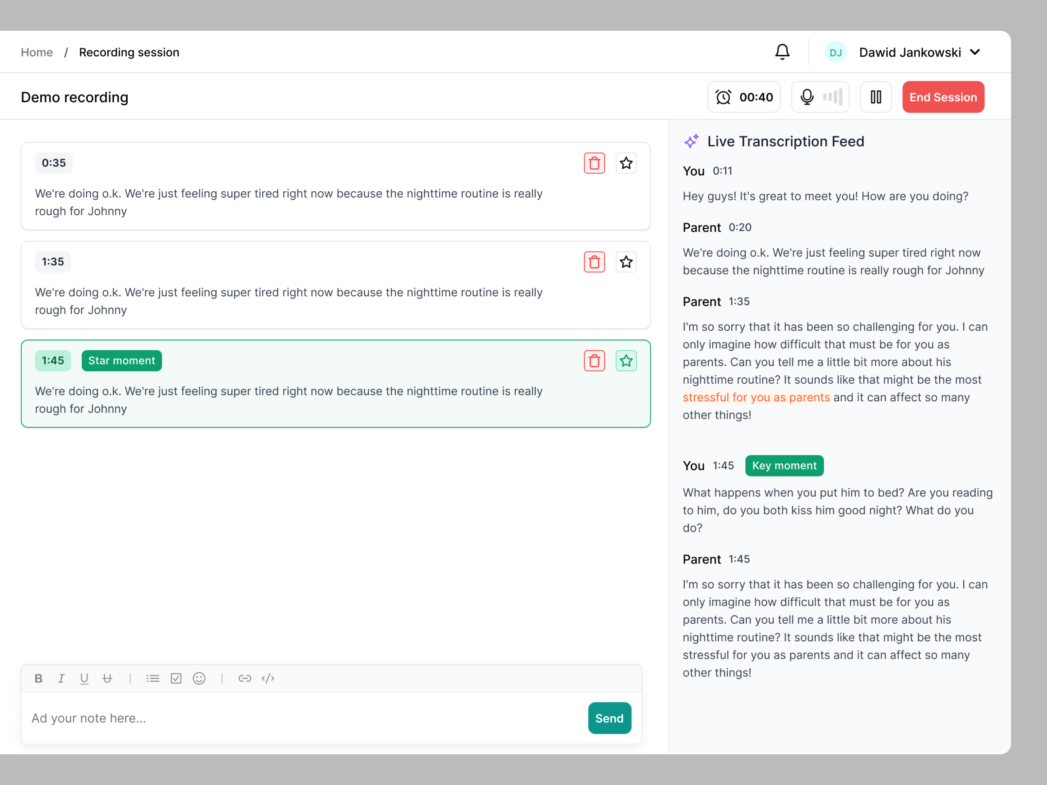Unstar the 1:45 Star moment note
The image size is (1047, 785).
pos(626,360)
